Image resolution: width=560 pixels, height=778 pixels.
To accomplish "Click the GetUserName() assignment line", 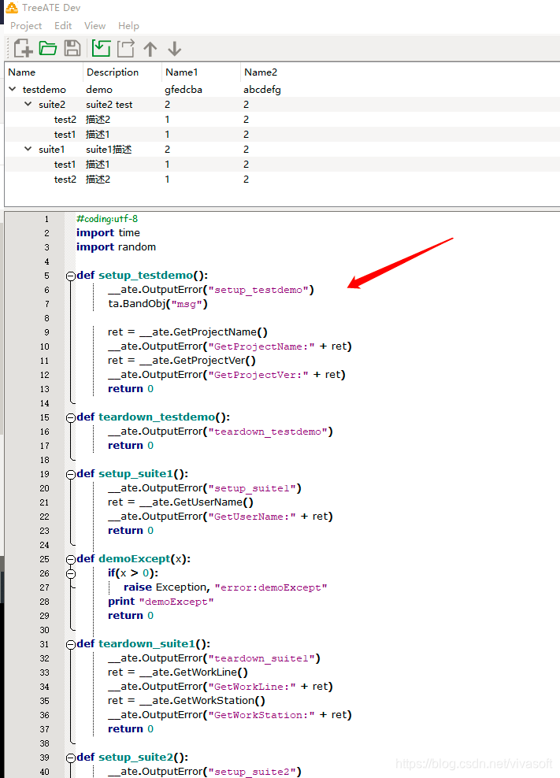I will click(180, 502).
